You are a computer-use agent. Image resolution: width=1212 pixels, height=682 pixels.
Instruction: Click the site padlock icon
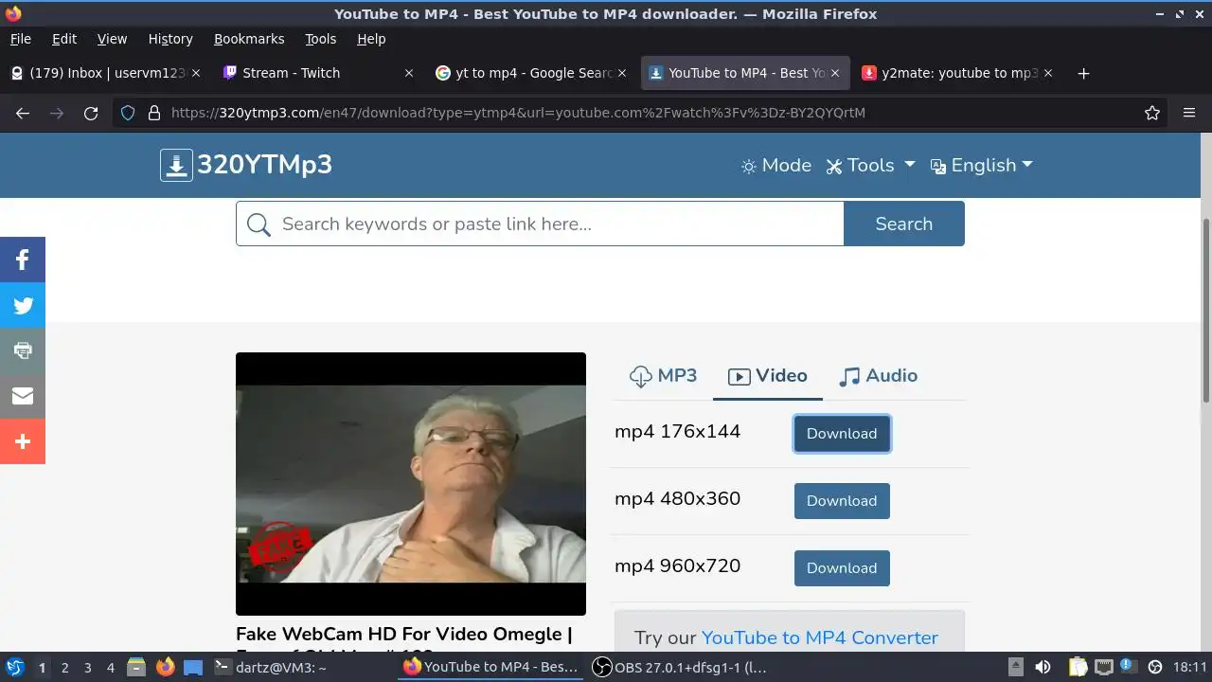point(154,113)
